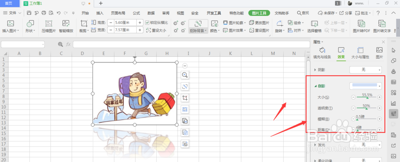
Task: Decrease picture width with minus stepper
Action: coord(110,30)
